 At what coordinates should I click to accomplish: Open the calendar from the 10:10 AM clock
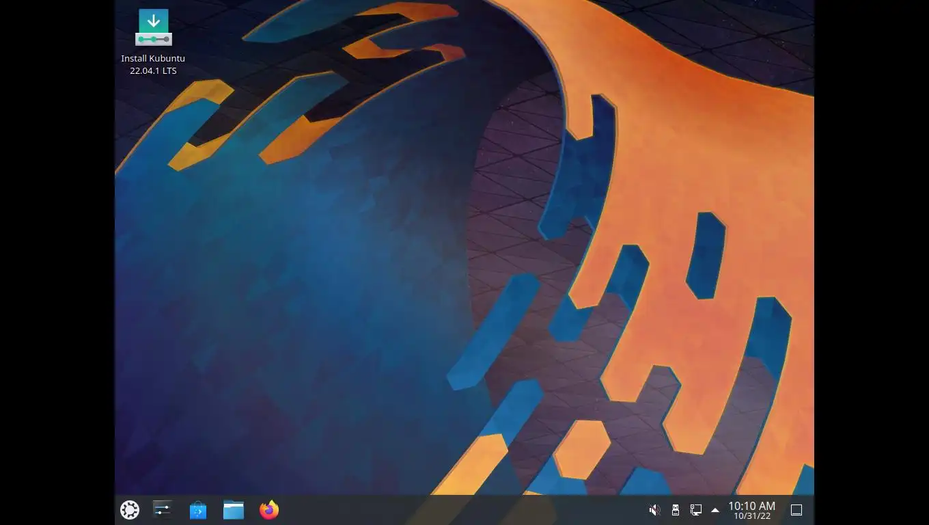click(751, 510)
